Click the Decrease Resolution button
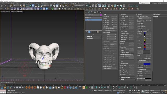 click(110, 31)
